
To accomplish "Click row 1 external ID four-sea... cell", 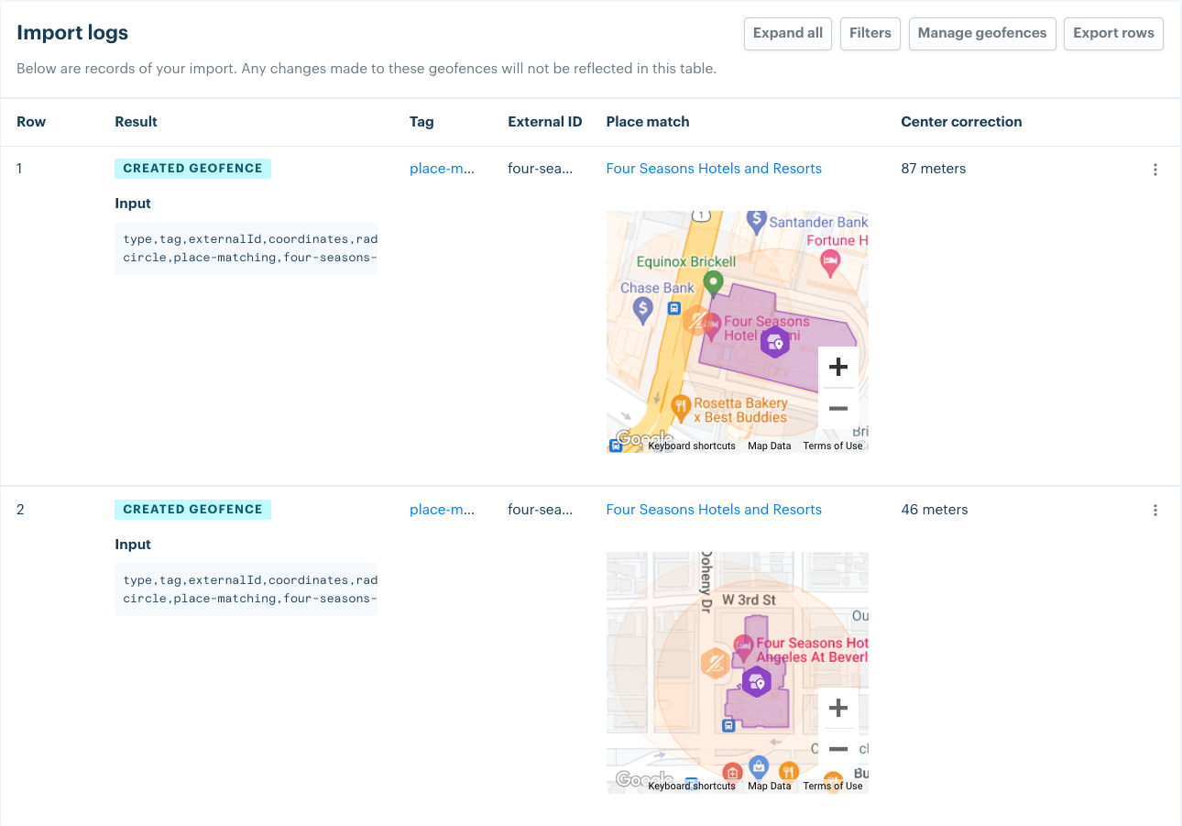I will (x=540, y=169).
